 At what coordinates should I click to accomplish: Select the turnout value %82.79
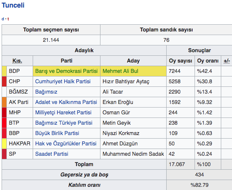click(199, 185)
